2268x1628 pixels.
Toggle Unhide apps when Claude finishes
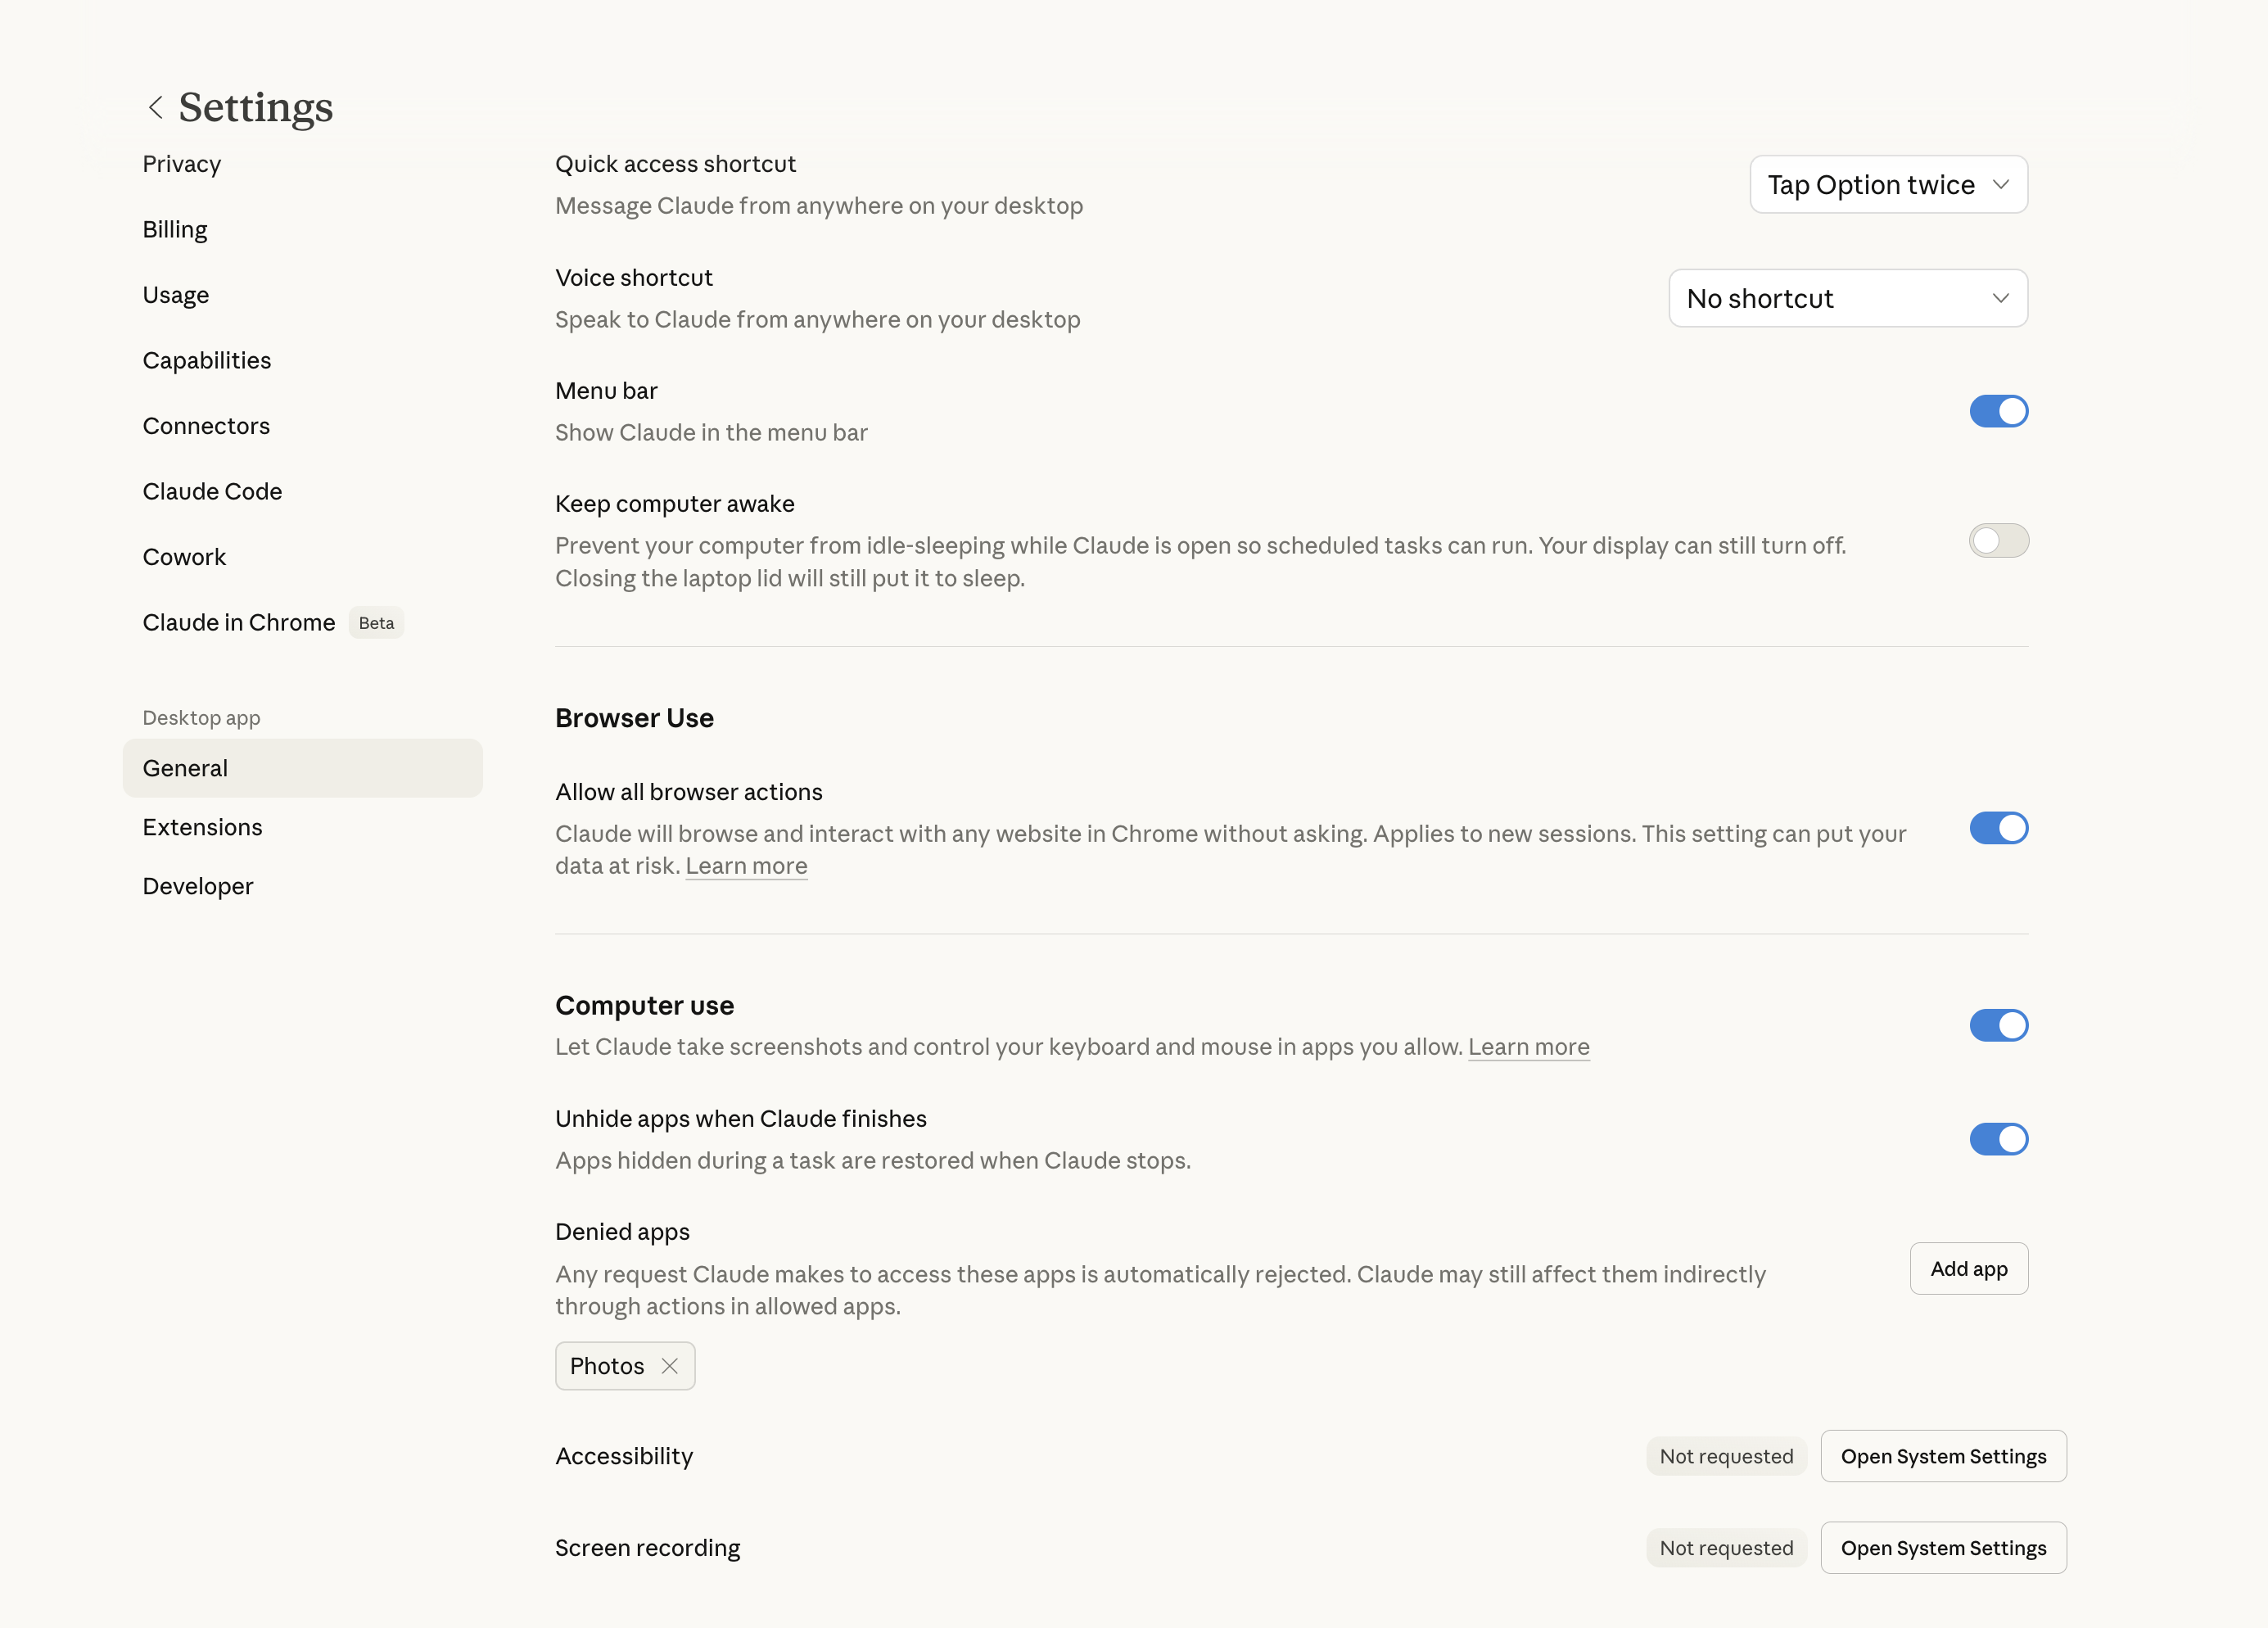pos(1998,1139)
